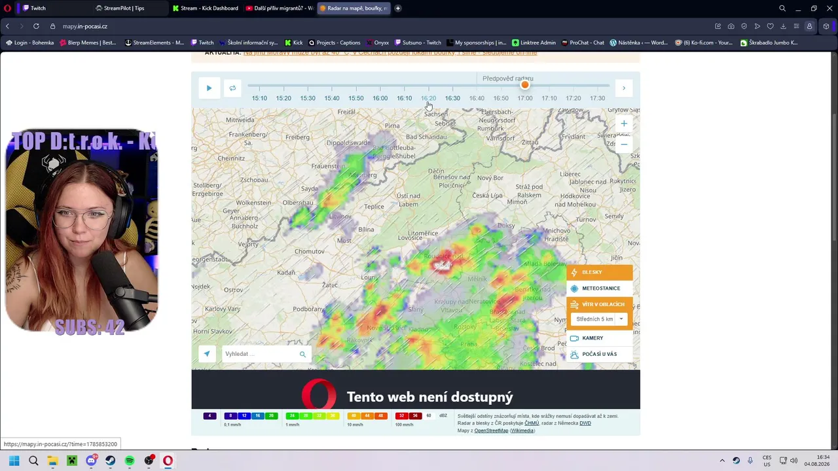The height and width of the screenshot is (471, 838).
Task: Open File Explorer from taskbar
Action: [52, 461]
